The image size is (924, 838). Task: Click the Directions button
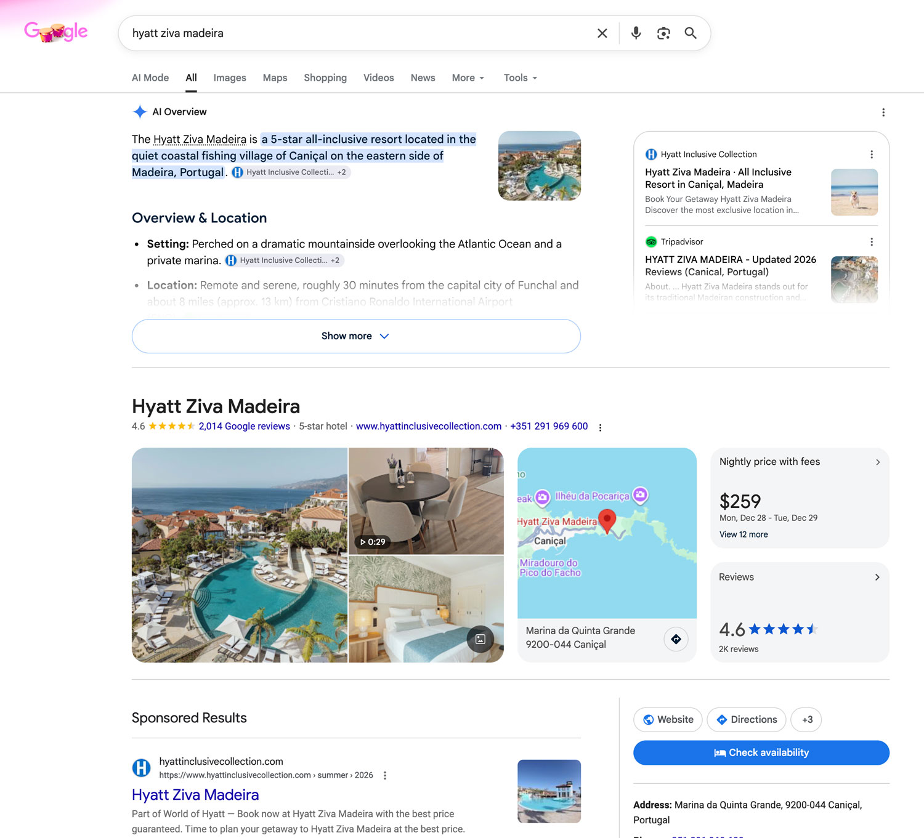747,720
